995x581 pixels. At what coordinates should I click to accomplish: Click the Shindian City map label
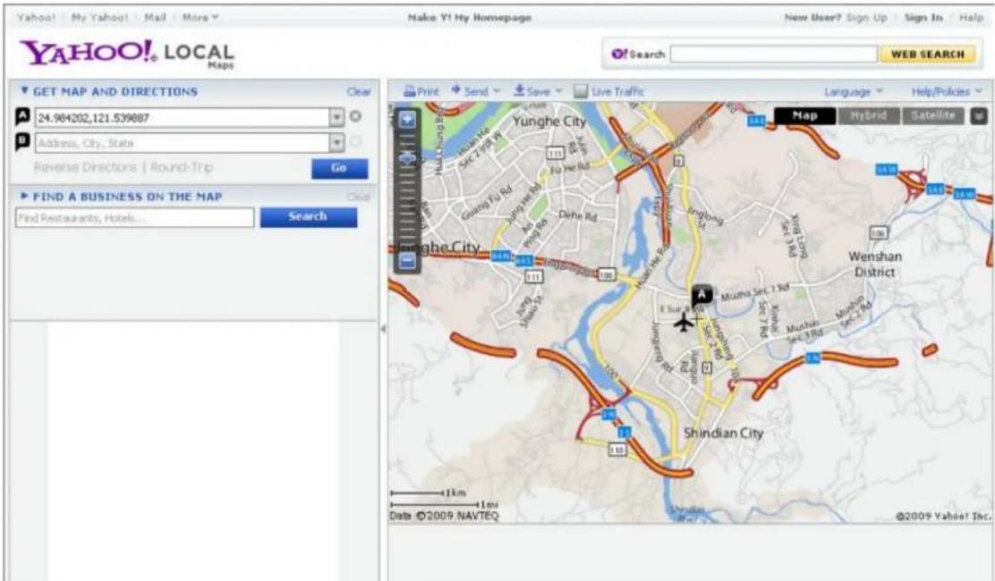(723, 434)
